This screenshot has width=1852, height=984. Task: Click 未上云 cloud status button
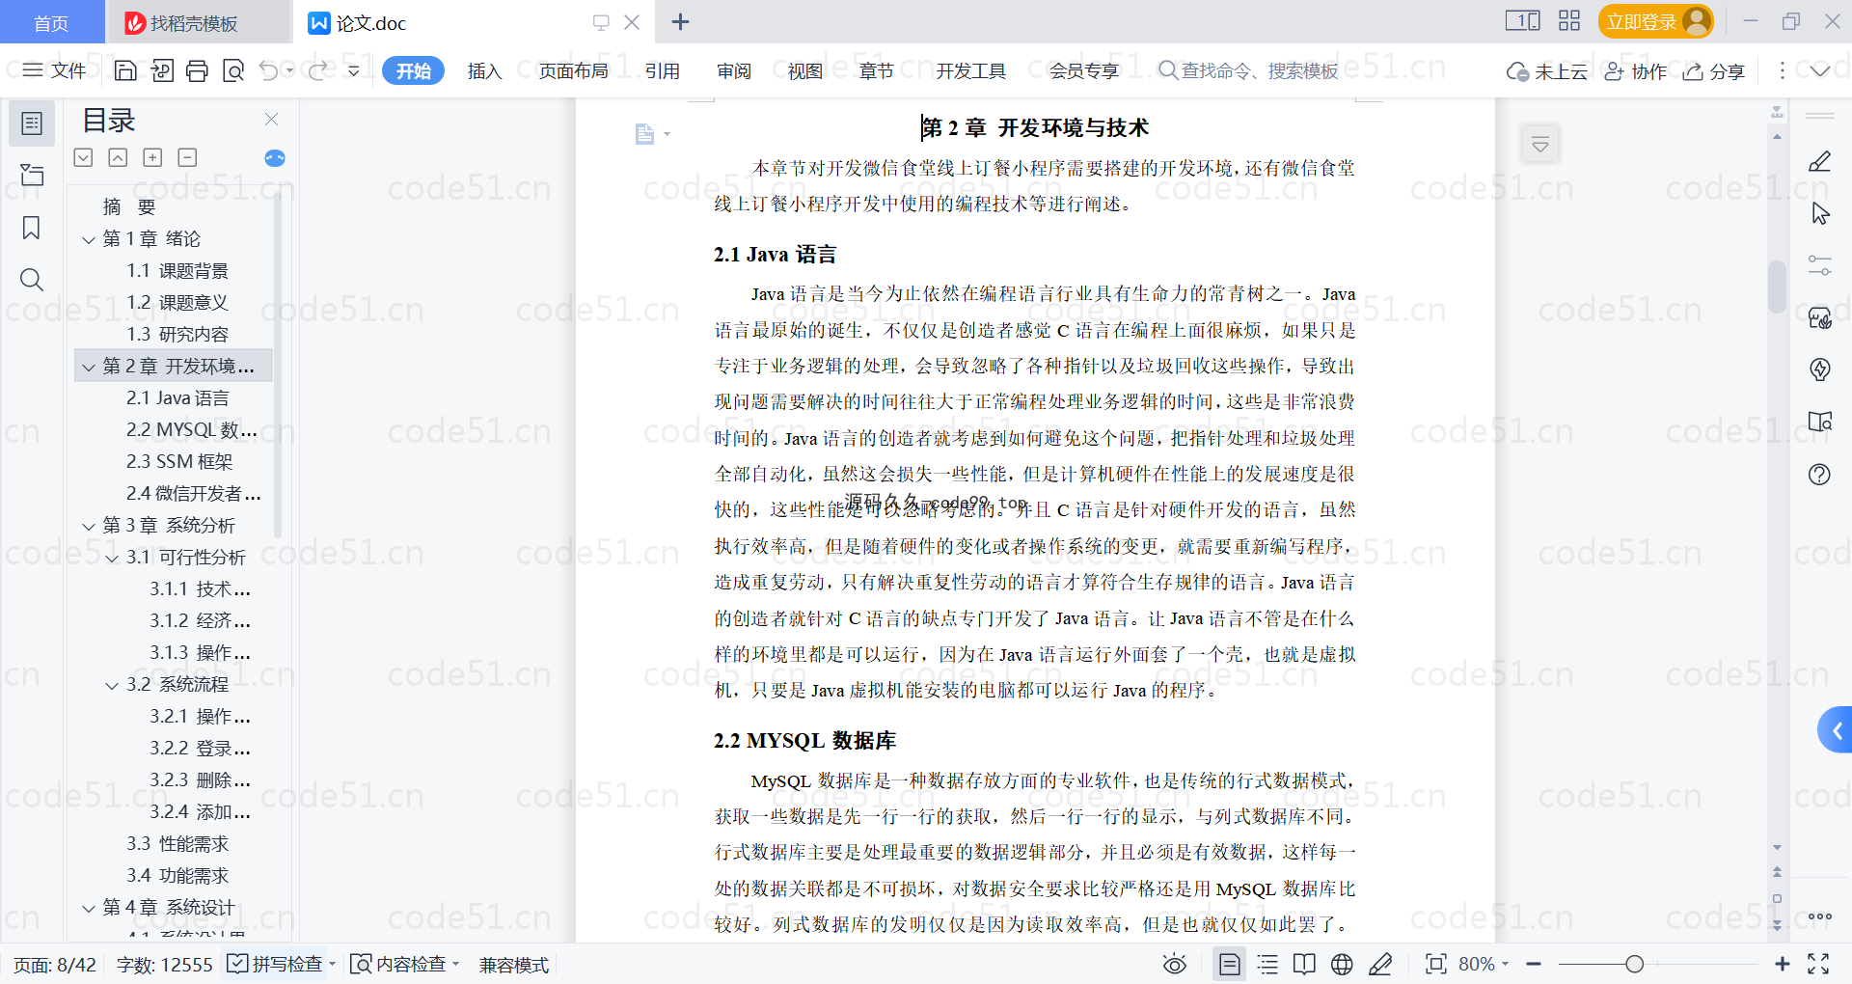pyautogui.click(x=1547, y=70)
